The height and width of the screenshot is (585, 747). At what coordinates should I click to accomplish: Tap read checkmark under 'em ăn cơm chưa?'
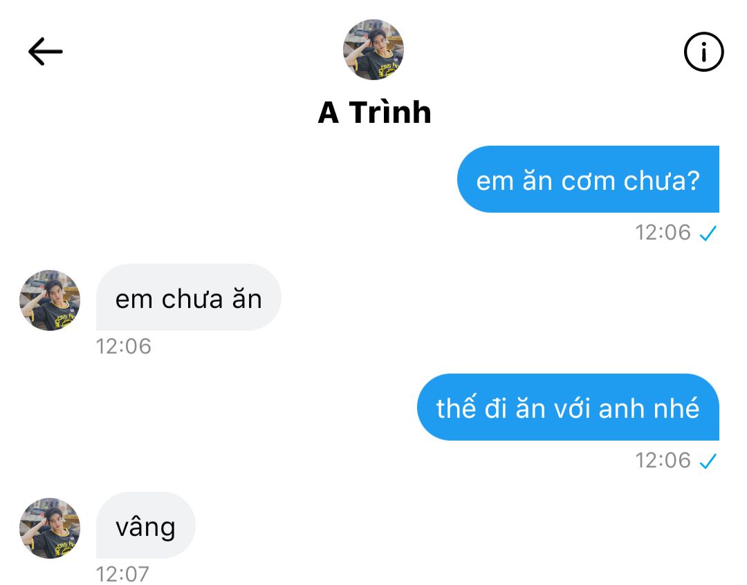point(708,233)
